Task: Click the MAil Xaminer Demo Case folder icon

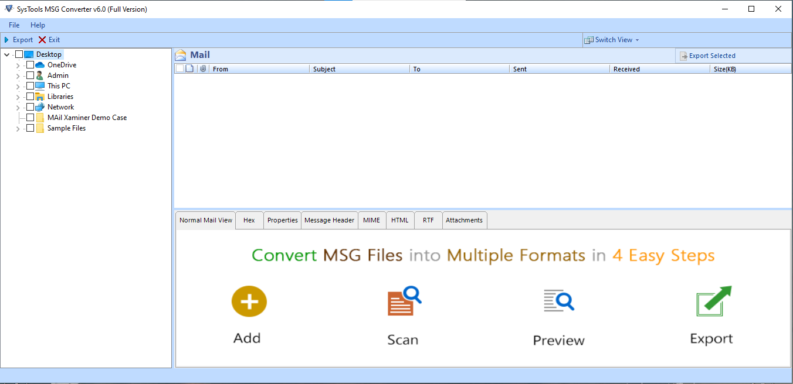Action: click(x=40, y=118)
